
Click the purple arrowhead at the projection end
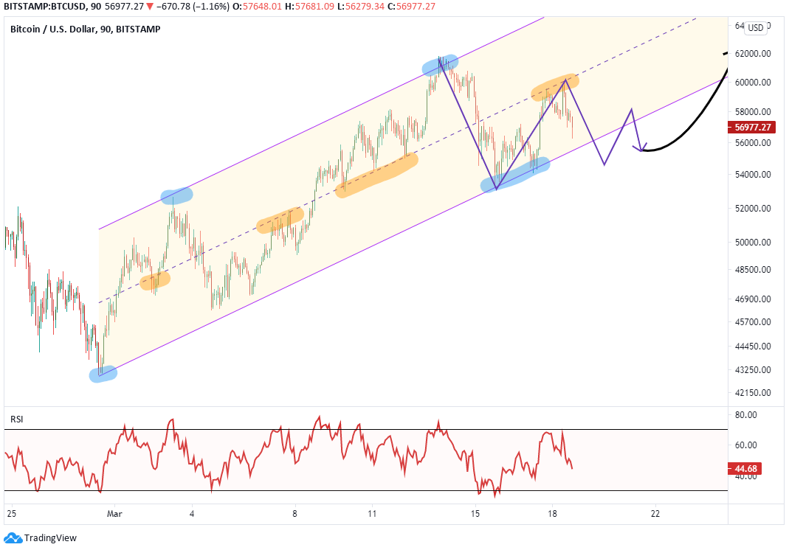click(x=640, y=147)
